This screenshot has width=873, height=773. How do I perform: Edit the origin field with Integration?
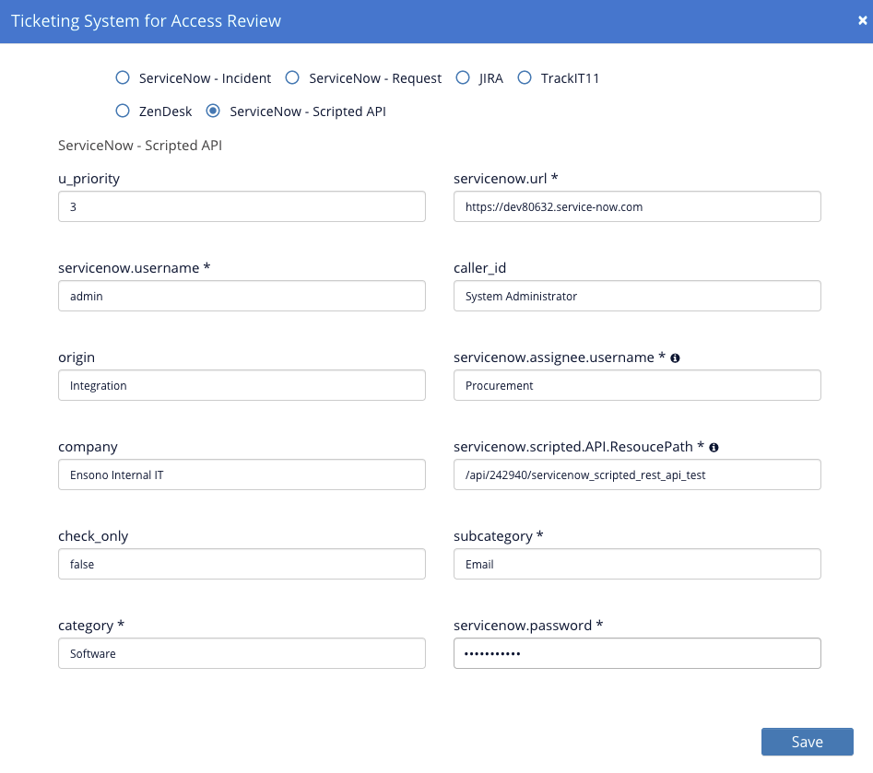(242, 385)
